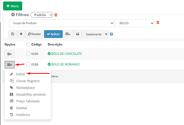Screen dimensions: 184x125
Task: Choose Editar from the options menu
Action: coord(21,74)
